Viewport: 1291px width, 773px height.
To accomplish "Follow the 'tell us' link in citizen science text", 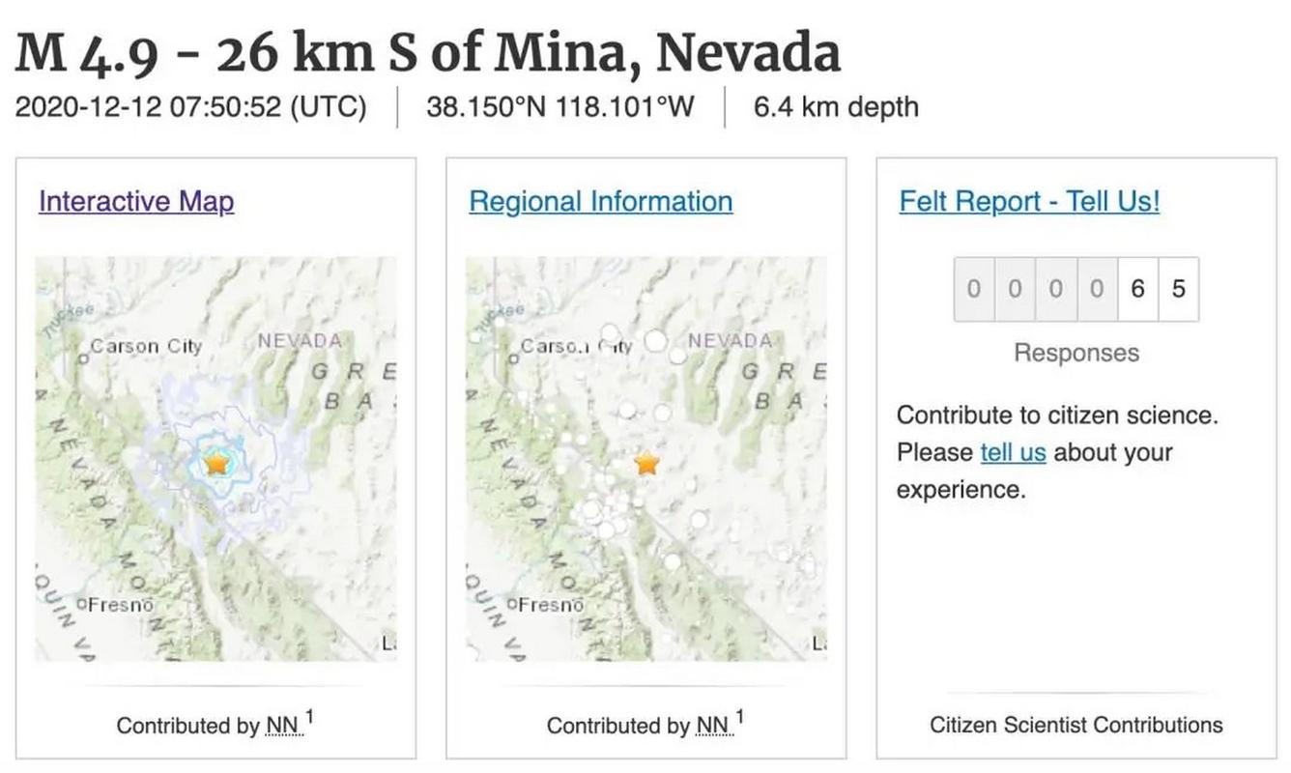I will (x=1013, y=452).
